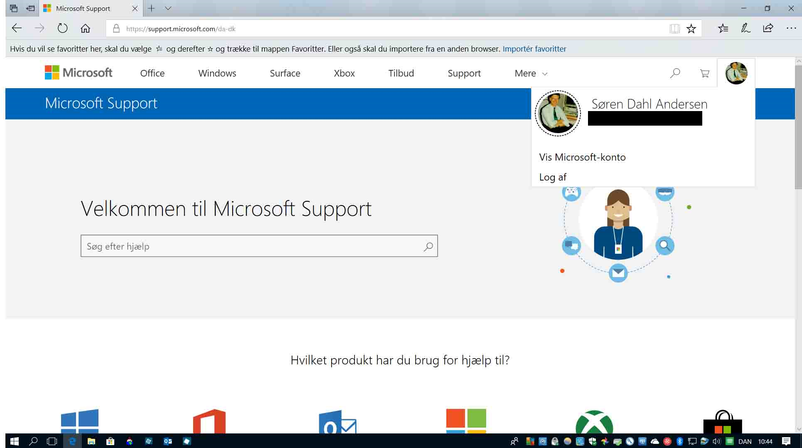
Task: Click the browser forward arrow
Action: pyautogui.click(x=39, y=28)
